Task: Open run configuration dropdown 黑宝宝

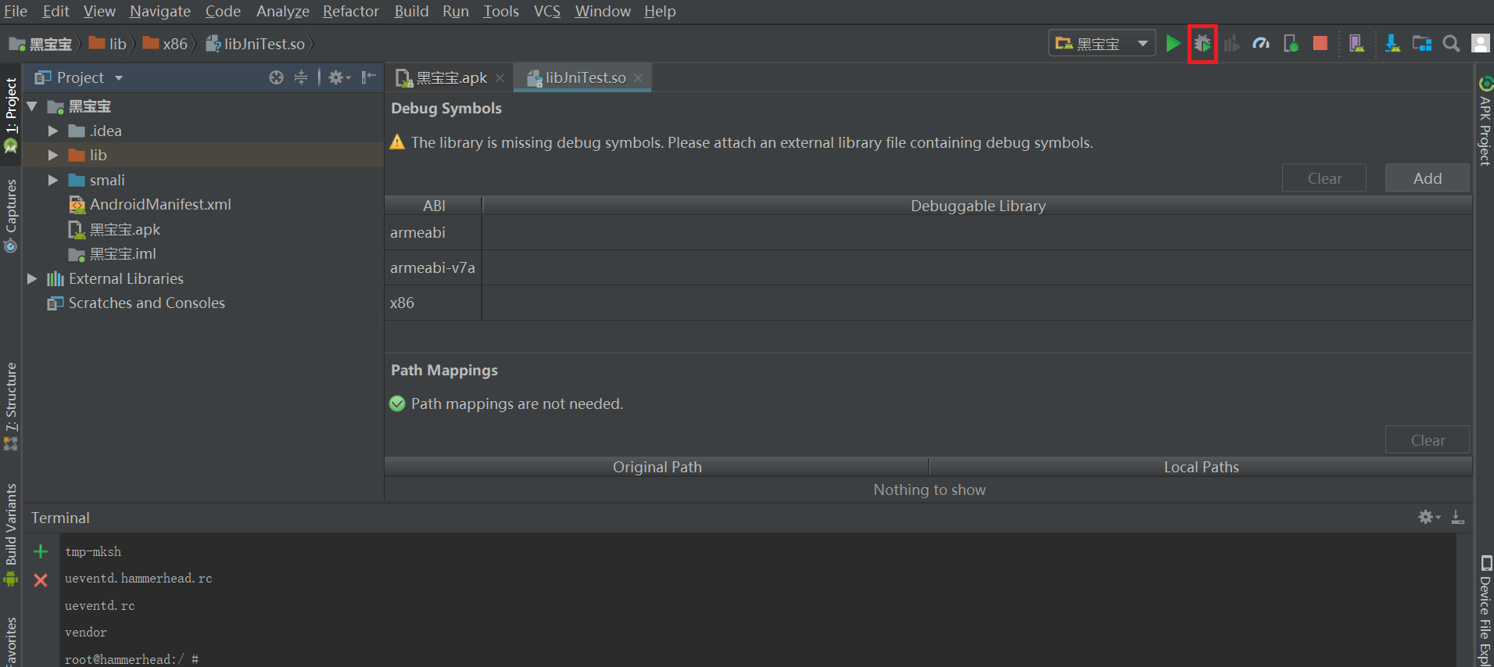Action: coord(1102,44)
